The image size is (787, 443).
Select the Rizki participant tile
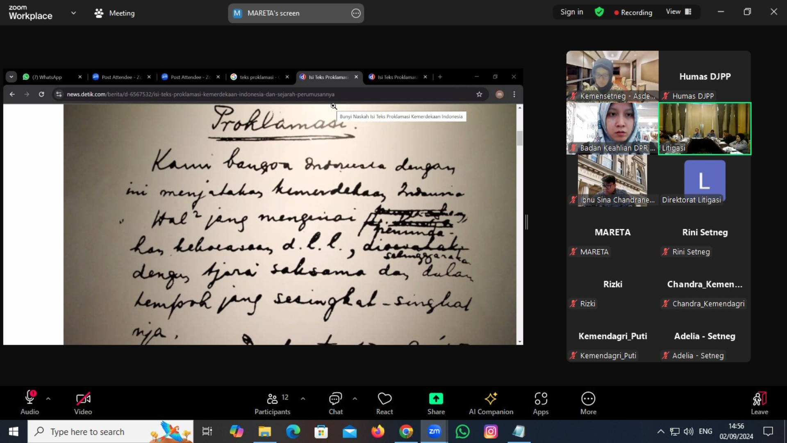pyautogui.click(x=612, y=284)
